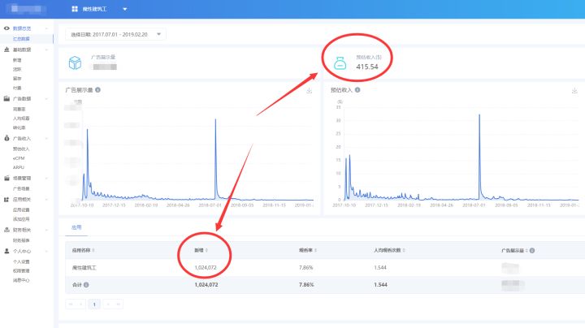
Task: Click the icon beside 场景管理 in the sidebar
Action: (6, 178)
